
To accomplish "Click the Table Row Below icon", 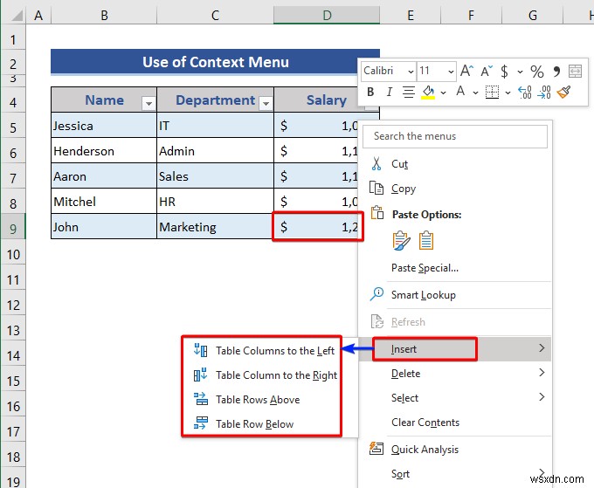I will point(200,423).
